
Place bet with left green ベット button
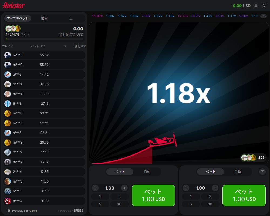coord(153,195)
